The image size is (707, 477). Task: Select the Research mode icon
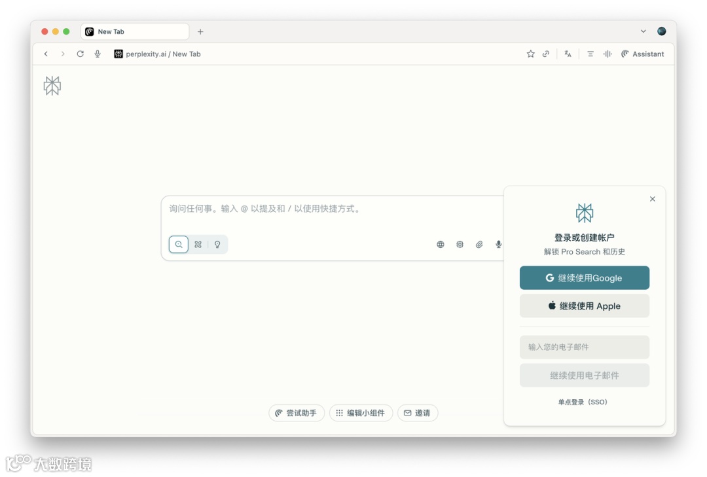[198, 244]
